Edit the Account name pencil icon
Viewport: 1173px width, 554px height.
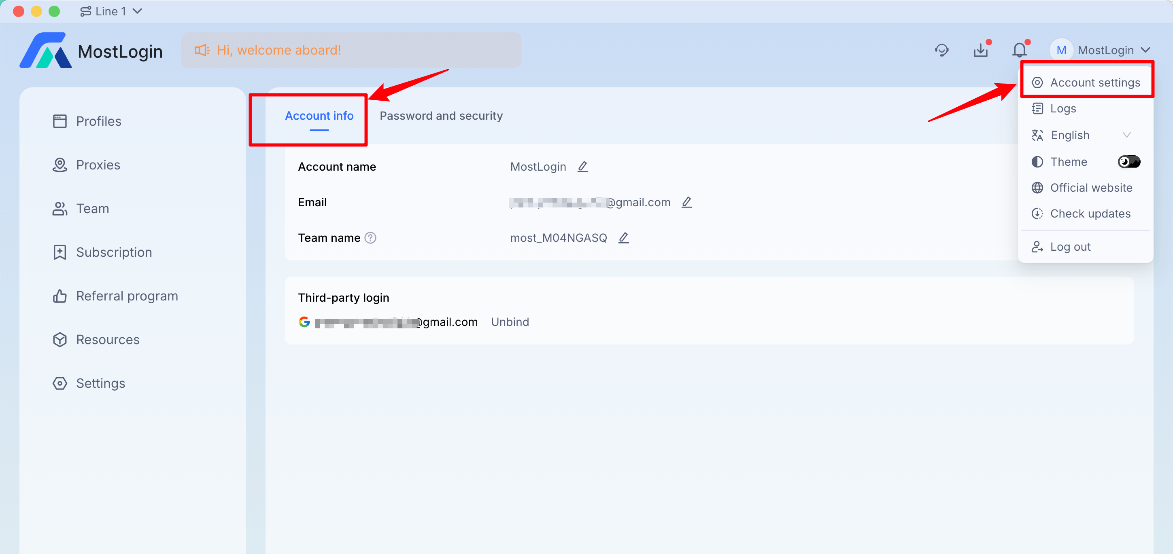pos(583,167)
